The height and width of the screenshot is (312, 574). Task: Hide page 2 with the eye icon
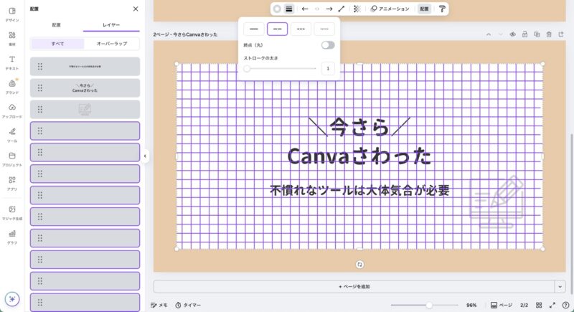(512, 34)
